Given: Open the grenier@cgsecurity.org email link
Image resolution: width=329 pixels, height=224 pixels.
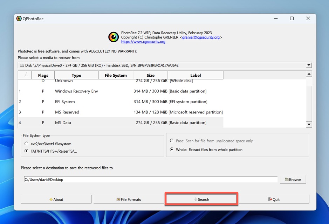Looking at the screenshot, I should (x=200, y=37).
